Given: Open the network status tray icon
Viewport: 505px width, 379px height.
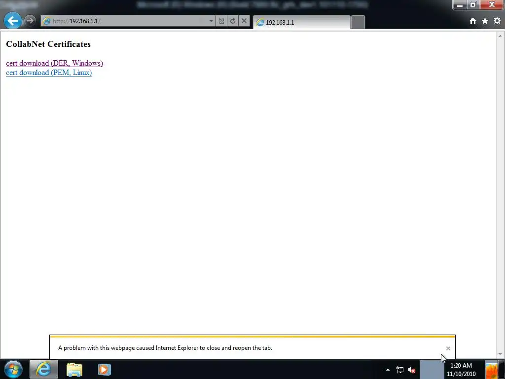Looking at the screenshot, I should 399,370.
